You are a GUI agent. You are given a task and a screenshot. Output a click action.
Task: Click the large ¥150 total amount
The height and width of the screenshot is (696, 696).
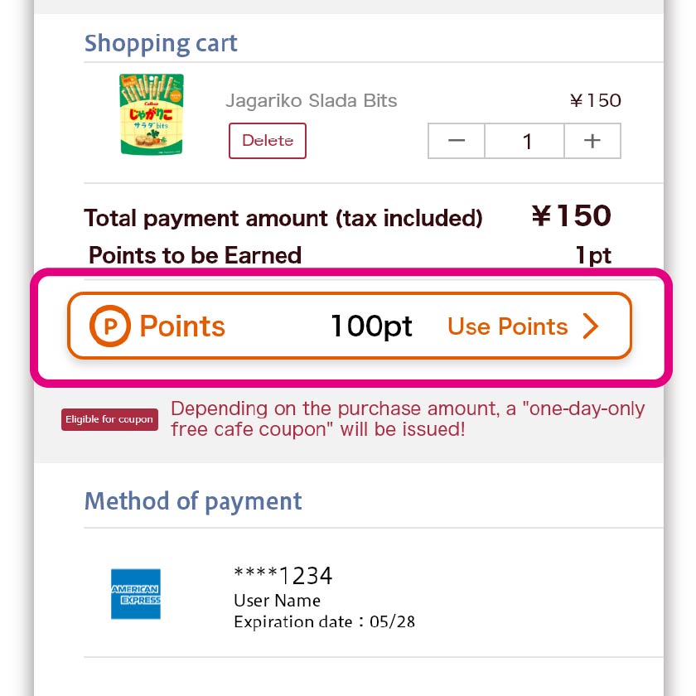571,216
